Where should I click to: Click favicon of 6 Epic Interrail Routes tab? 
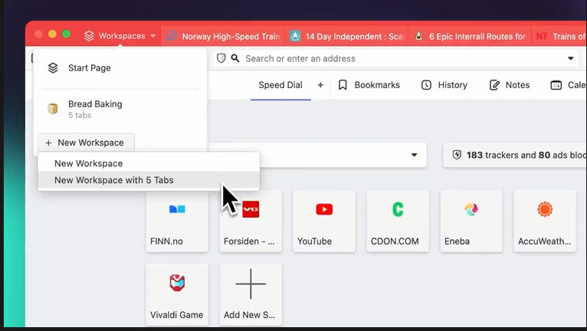(x=419, y=36)
